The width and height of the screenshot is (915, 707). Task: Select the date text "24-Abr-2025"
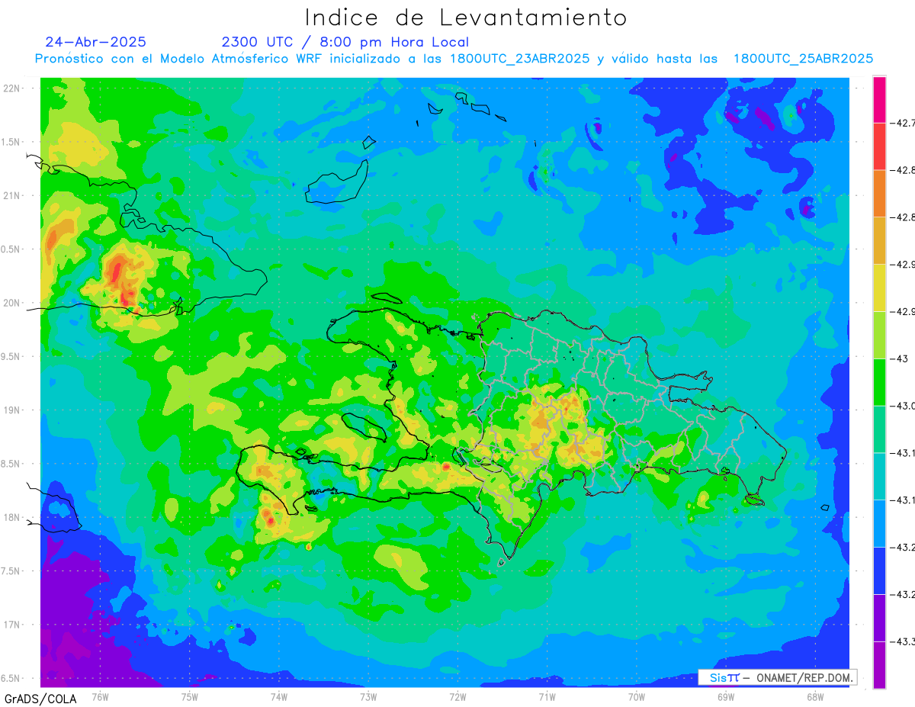point(95,42)
